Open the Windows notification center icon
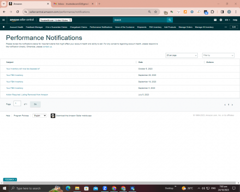 tap(234, 188)
